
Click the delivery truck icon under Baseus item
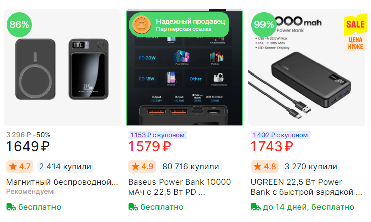click(133, 207)
